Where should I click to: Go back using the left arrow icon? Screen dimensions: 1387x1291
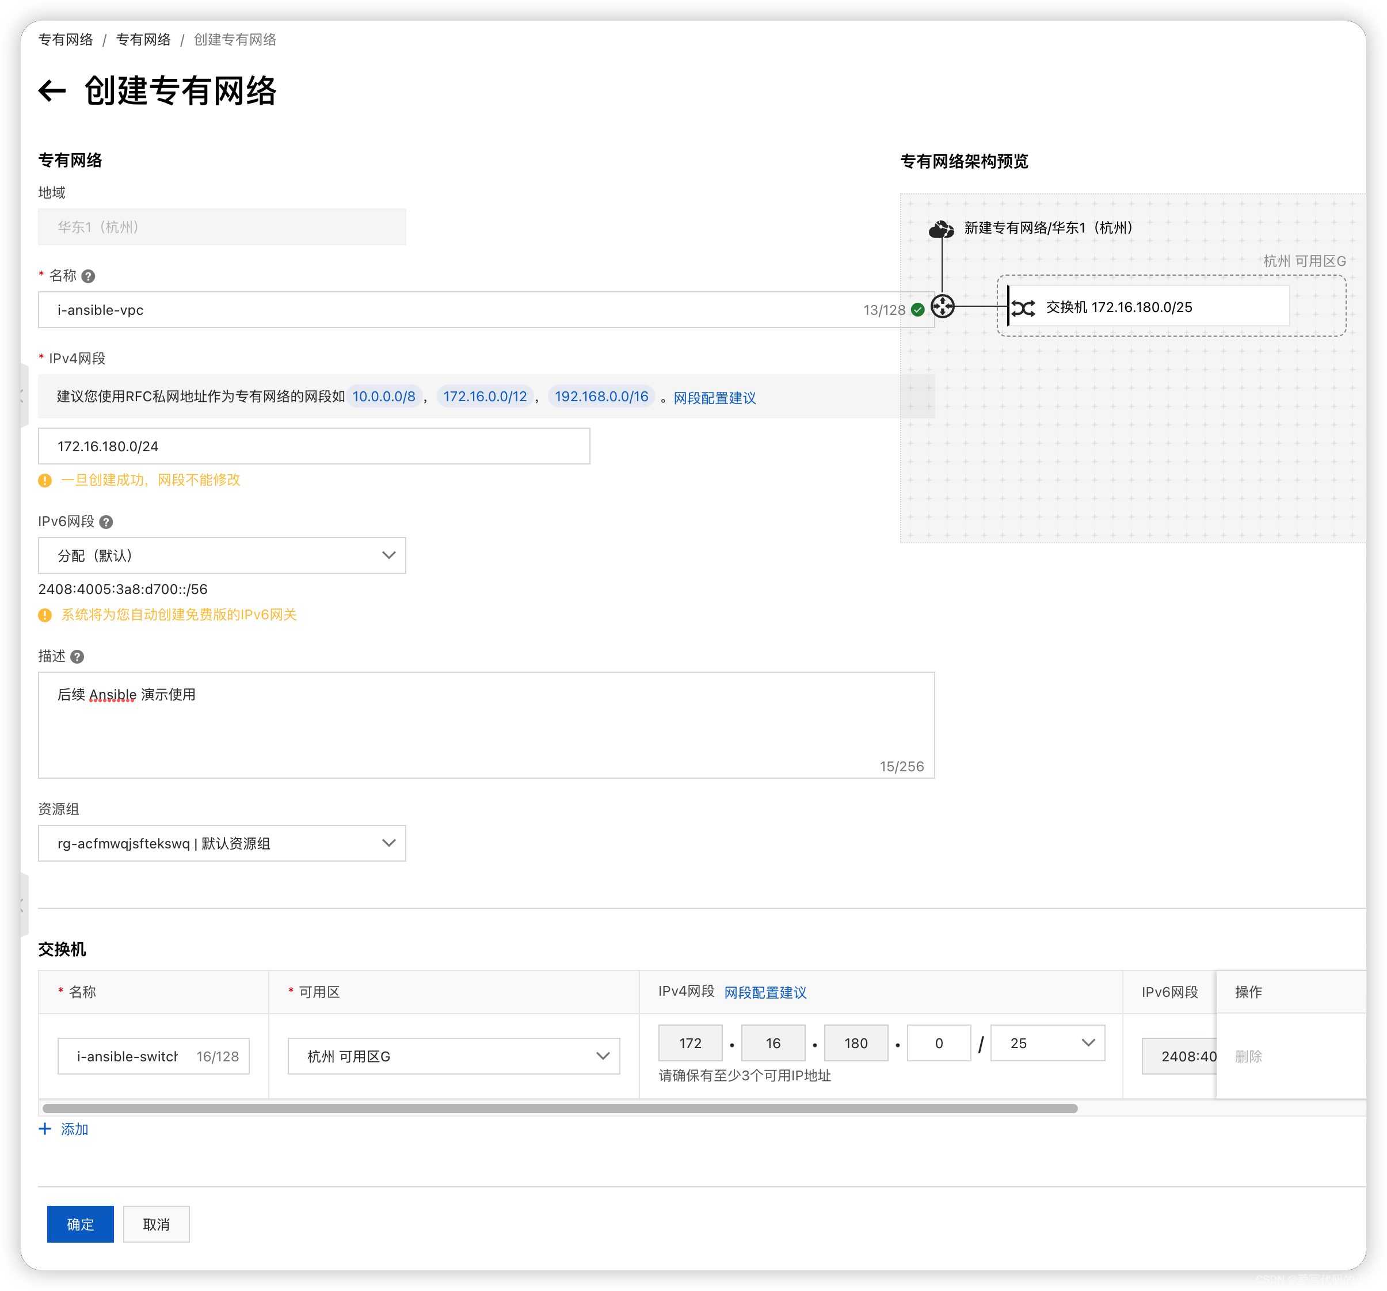click(x=52, y=91)
